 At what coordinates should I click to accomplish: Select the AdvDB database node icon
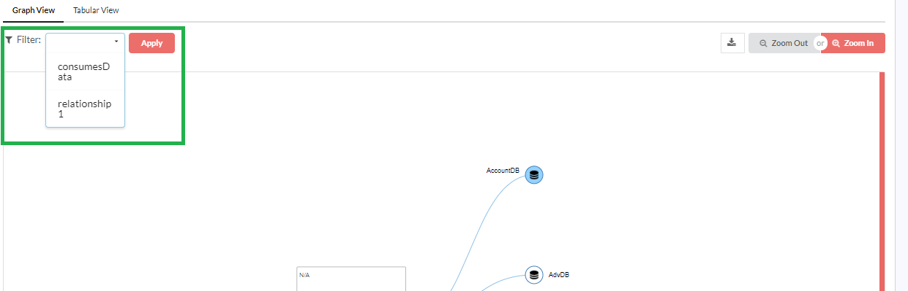click(534, 275)
